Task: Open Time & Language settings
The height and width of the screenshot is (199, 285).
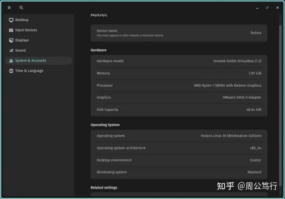Action: [39, 71]
